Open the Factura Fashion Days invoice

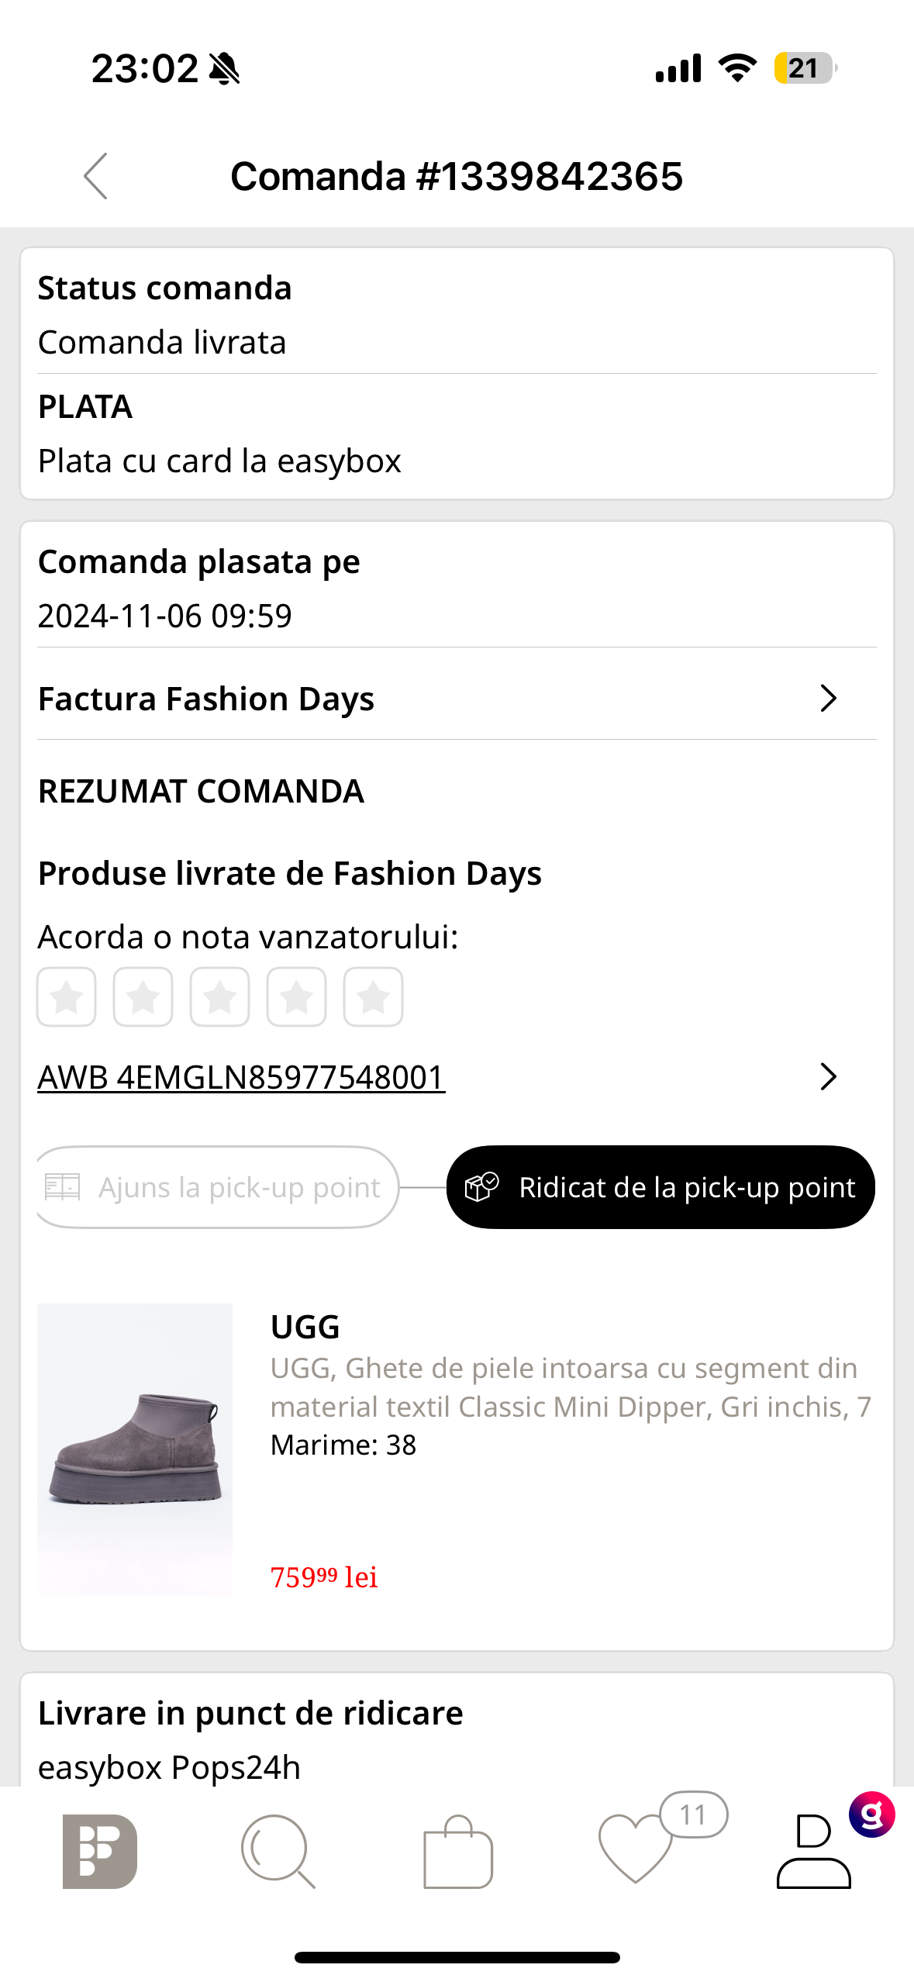point(206,699)
